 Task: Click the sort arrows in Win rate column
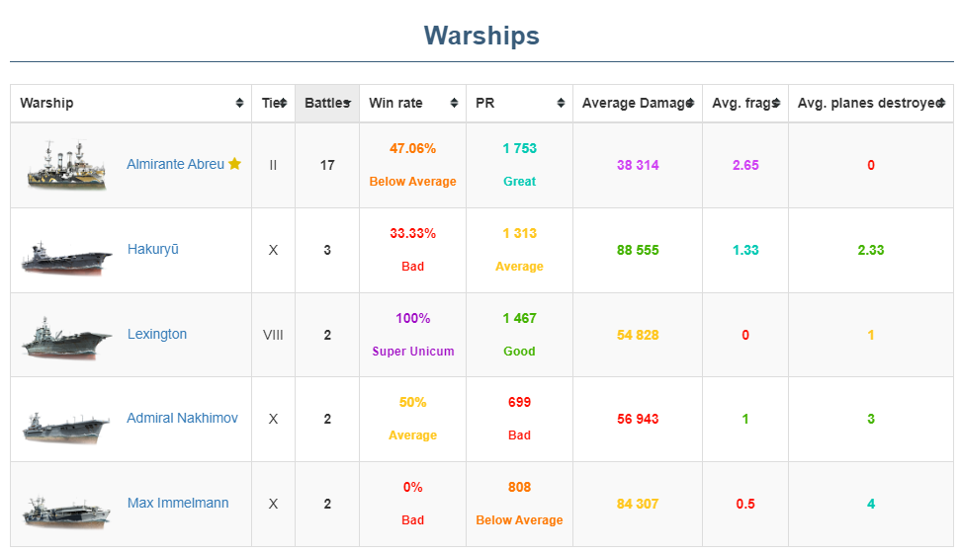(x=454, y=104)
